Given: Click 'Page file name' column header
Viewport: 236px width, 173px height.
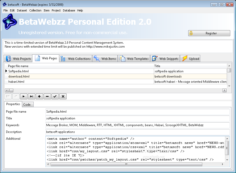Looking at the screenshot, I should 81,66.
